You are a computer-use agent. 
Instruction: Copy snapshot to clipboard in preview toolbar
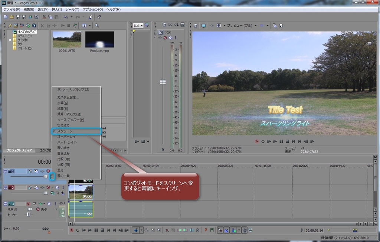coord(275,26)
